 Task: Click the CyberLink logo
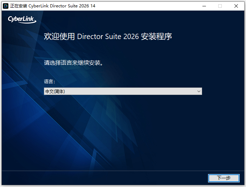22,19
